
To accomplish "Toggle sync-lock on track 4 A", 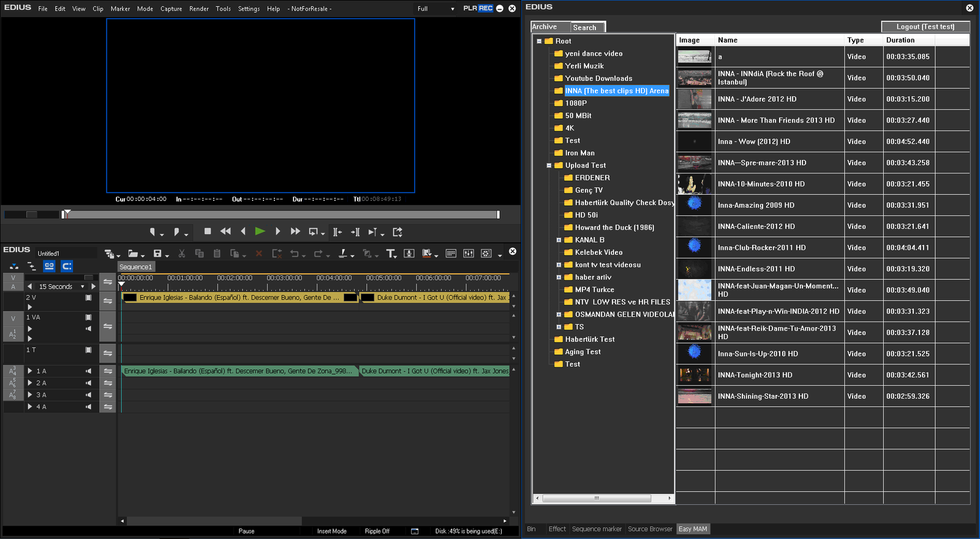I will point(108,407).
